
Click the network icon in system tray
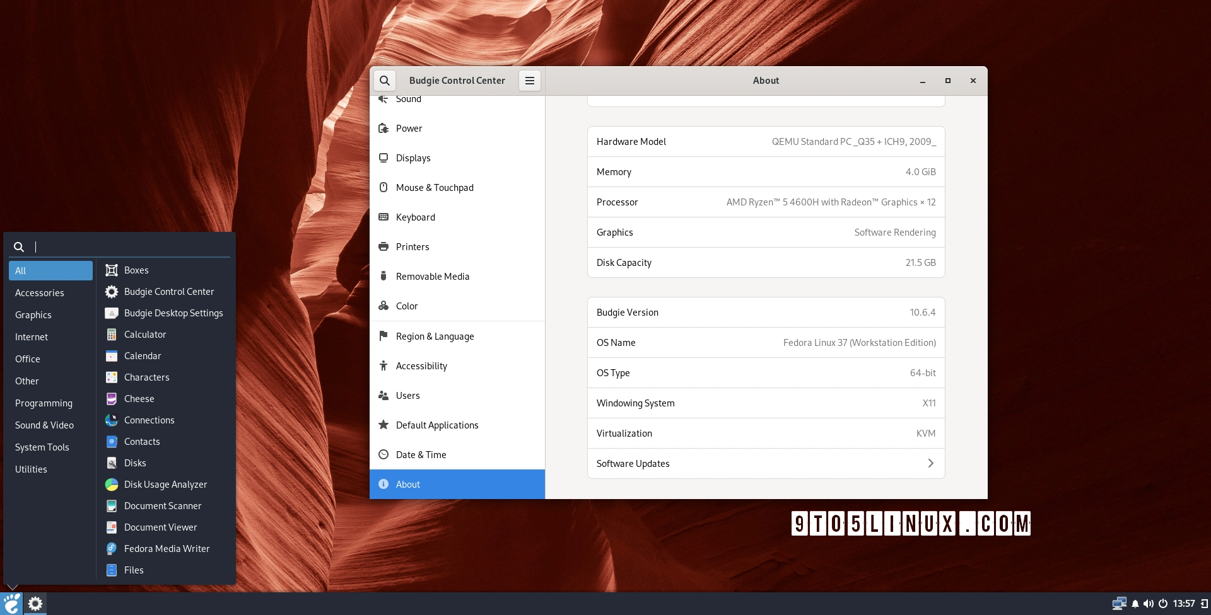1119,604
